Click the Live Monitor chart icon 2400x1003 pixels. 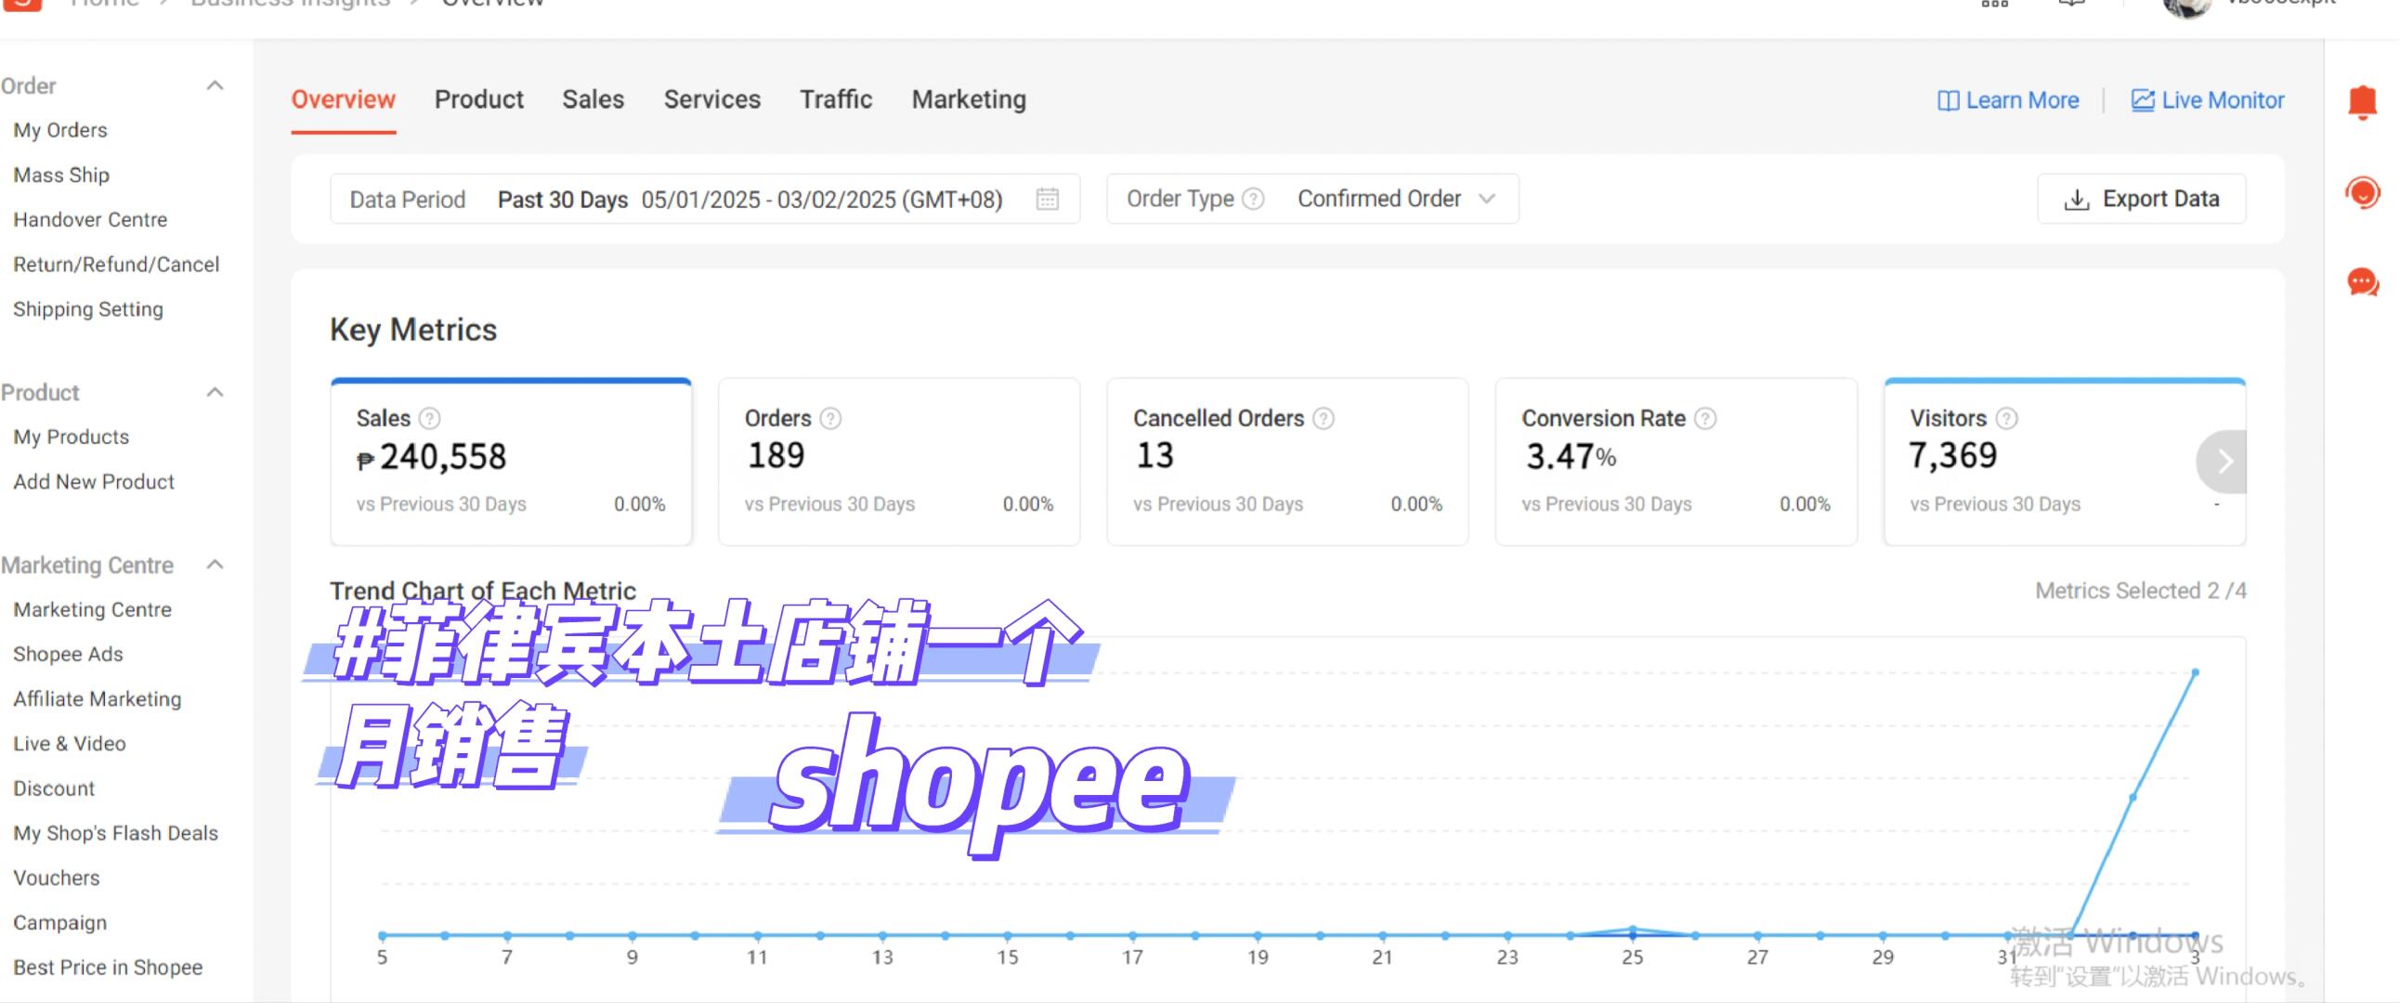(2142, 100)
